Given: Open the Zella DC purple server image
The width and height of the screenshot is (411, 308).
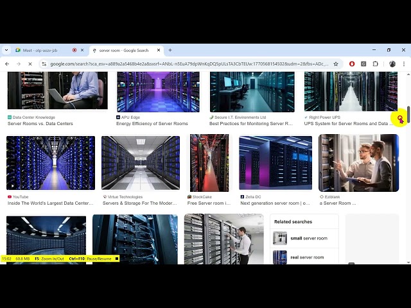Looking at the screenshot, I should (275, 162).
